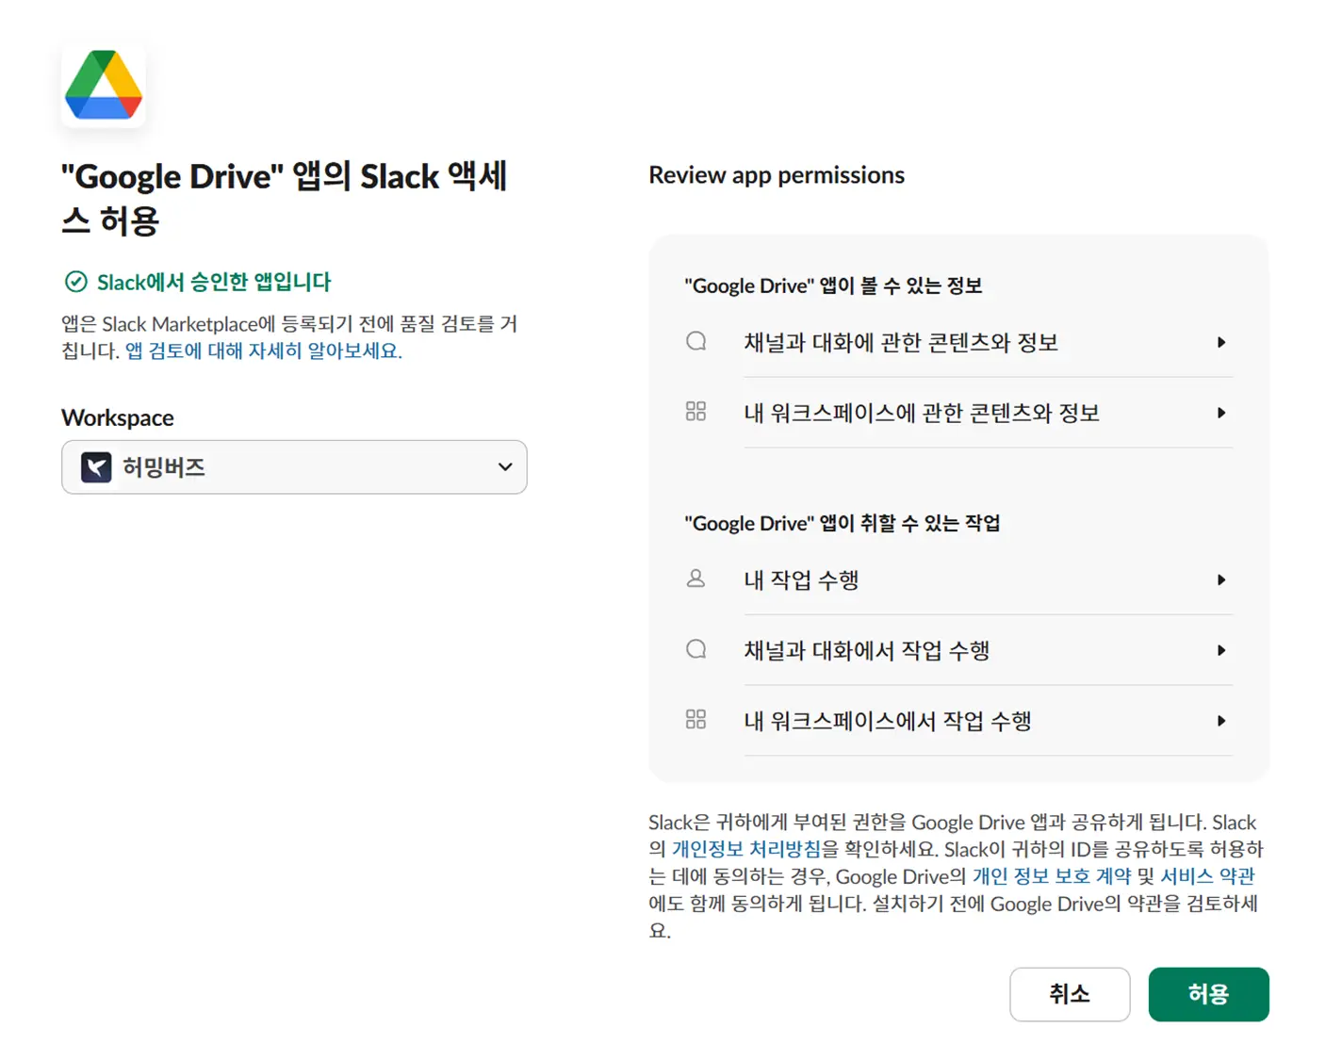Expand the 내 작업 수행 arrow
Viewport: 1342px width, 1060px height.
pos(1220,579)
